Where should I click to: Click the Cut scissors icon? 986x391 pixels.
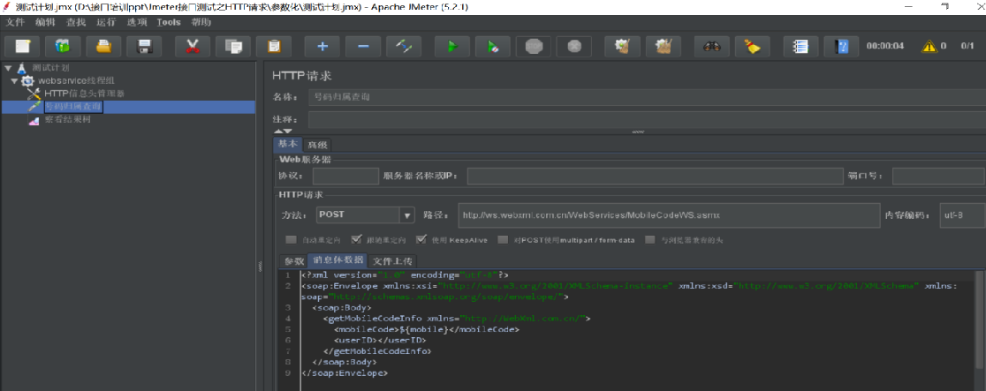point(193,47)
